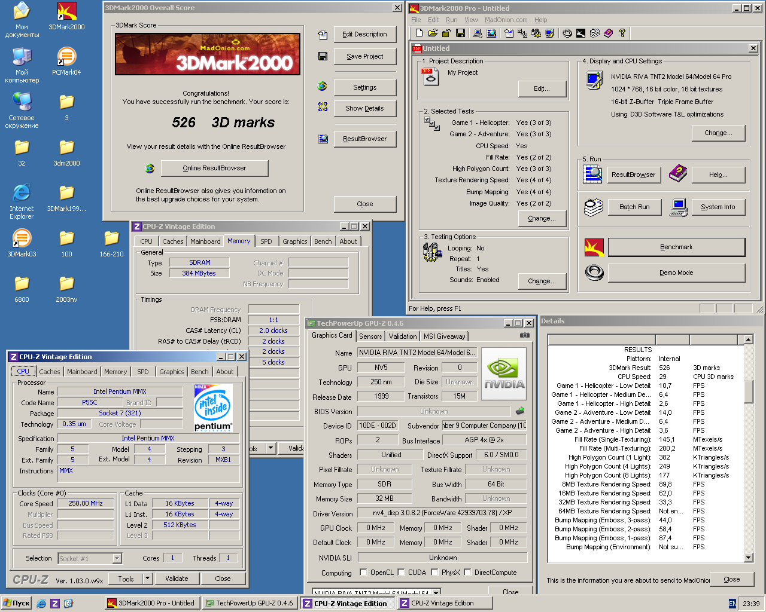Screen dimensions: 766x612
Task: Click the Пуск Start button
Action: [17, 604]
